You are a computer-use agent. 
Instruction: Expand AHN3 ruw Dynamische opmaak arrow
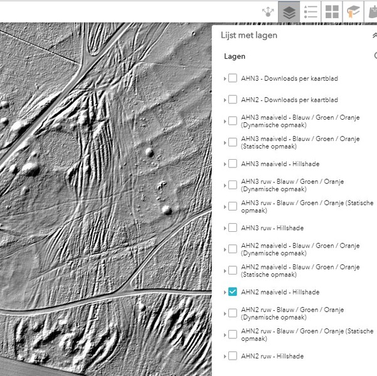pos(225,185)
